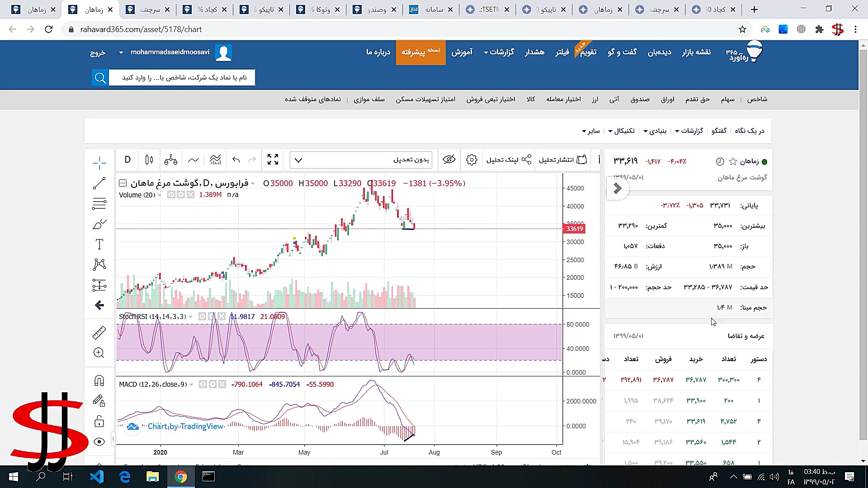Click the clock icon near زماهان
Image resolution: width=868 pixels, height=488 pixels.
click(720, 161)
